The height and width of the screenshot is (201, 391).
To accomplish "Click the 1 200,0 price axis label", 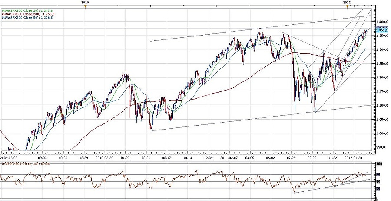I will coord(381,78).
